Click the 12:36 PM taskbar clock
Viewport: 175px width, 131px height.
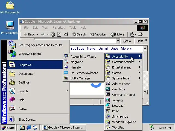point(165,128)
